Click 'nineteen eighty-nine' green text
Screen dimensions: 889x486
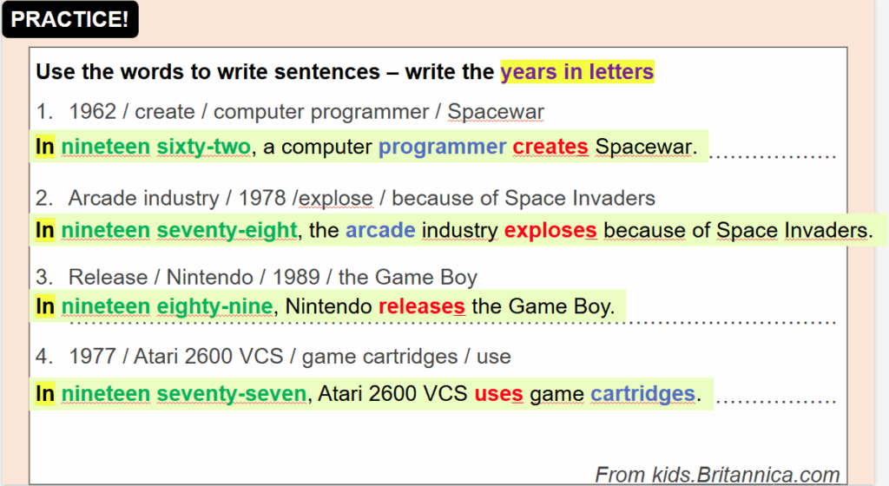[x=168, y=306]
